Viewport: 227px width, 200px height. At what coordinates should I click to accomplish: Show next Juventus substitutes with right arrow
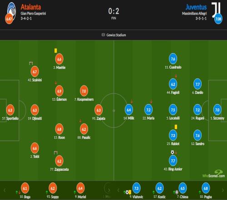[223, 190]
